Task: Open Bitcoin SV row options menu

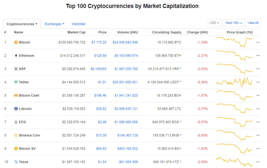Action: point(258,149)
